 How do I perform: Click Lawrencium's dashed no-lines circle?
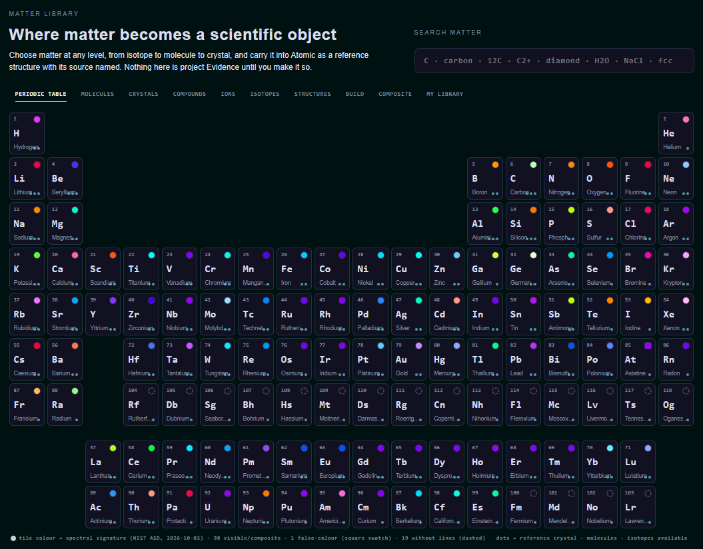(x=648, y=493)
